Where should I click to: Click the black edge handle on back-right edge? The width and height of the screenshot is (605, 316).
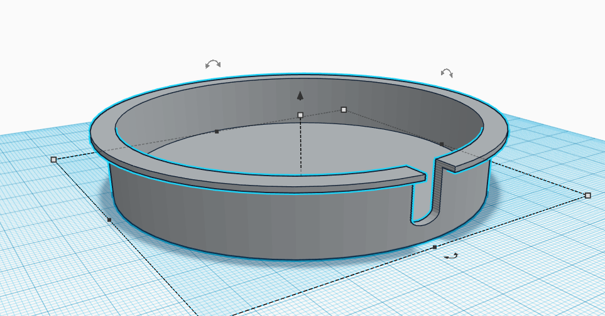tap(442, 144)
